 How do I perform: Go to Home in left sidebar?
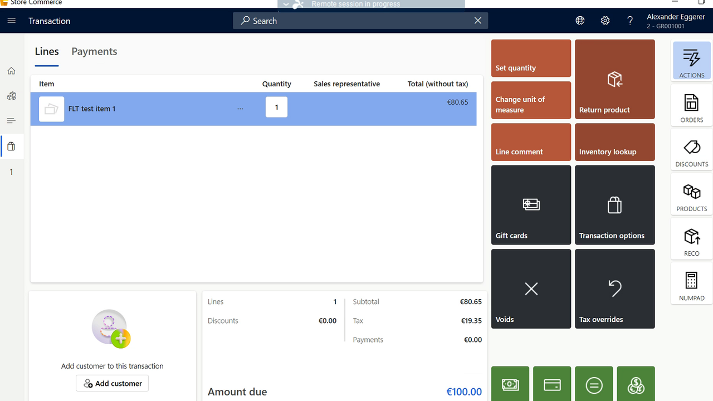point(11,71)
